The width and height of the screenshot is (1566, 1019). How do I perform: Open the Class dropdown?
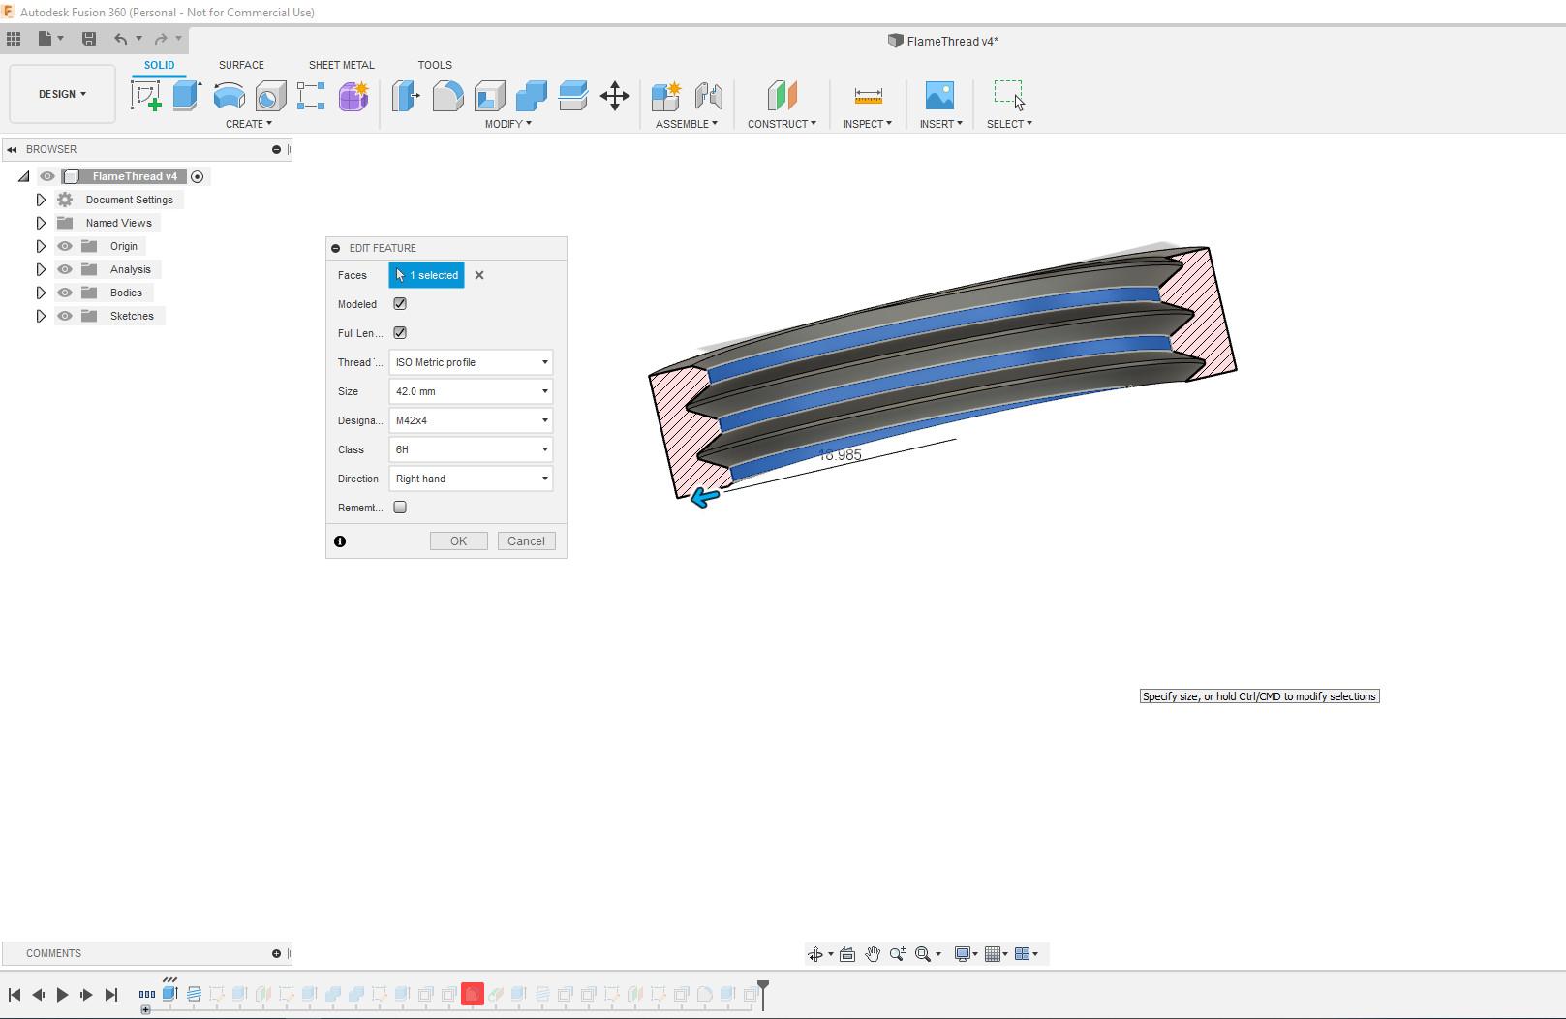click(471, 449)
